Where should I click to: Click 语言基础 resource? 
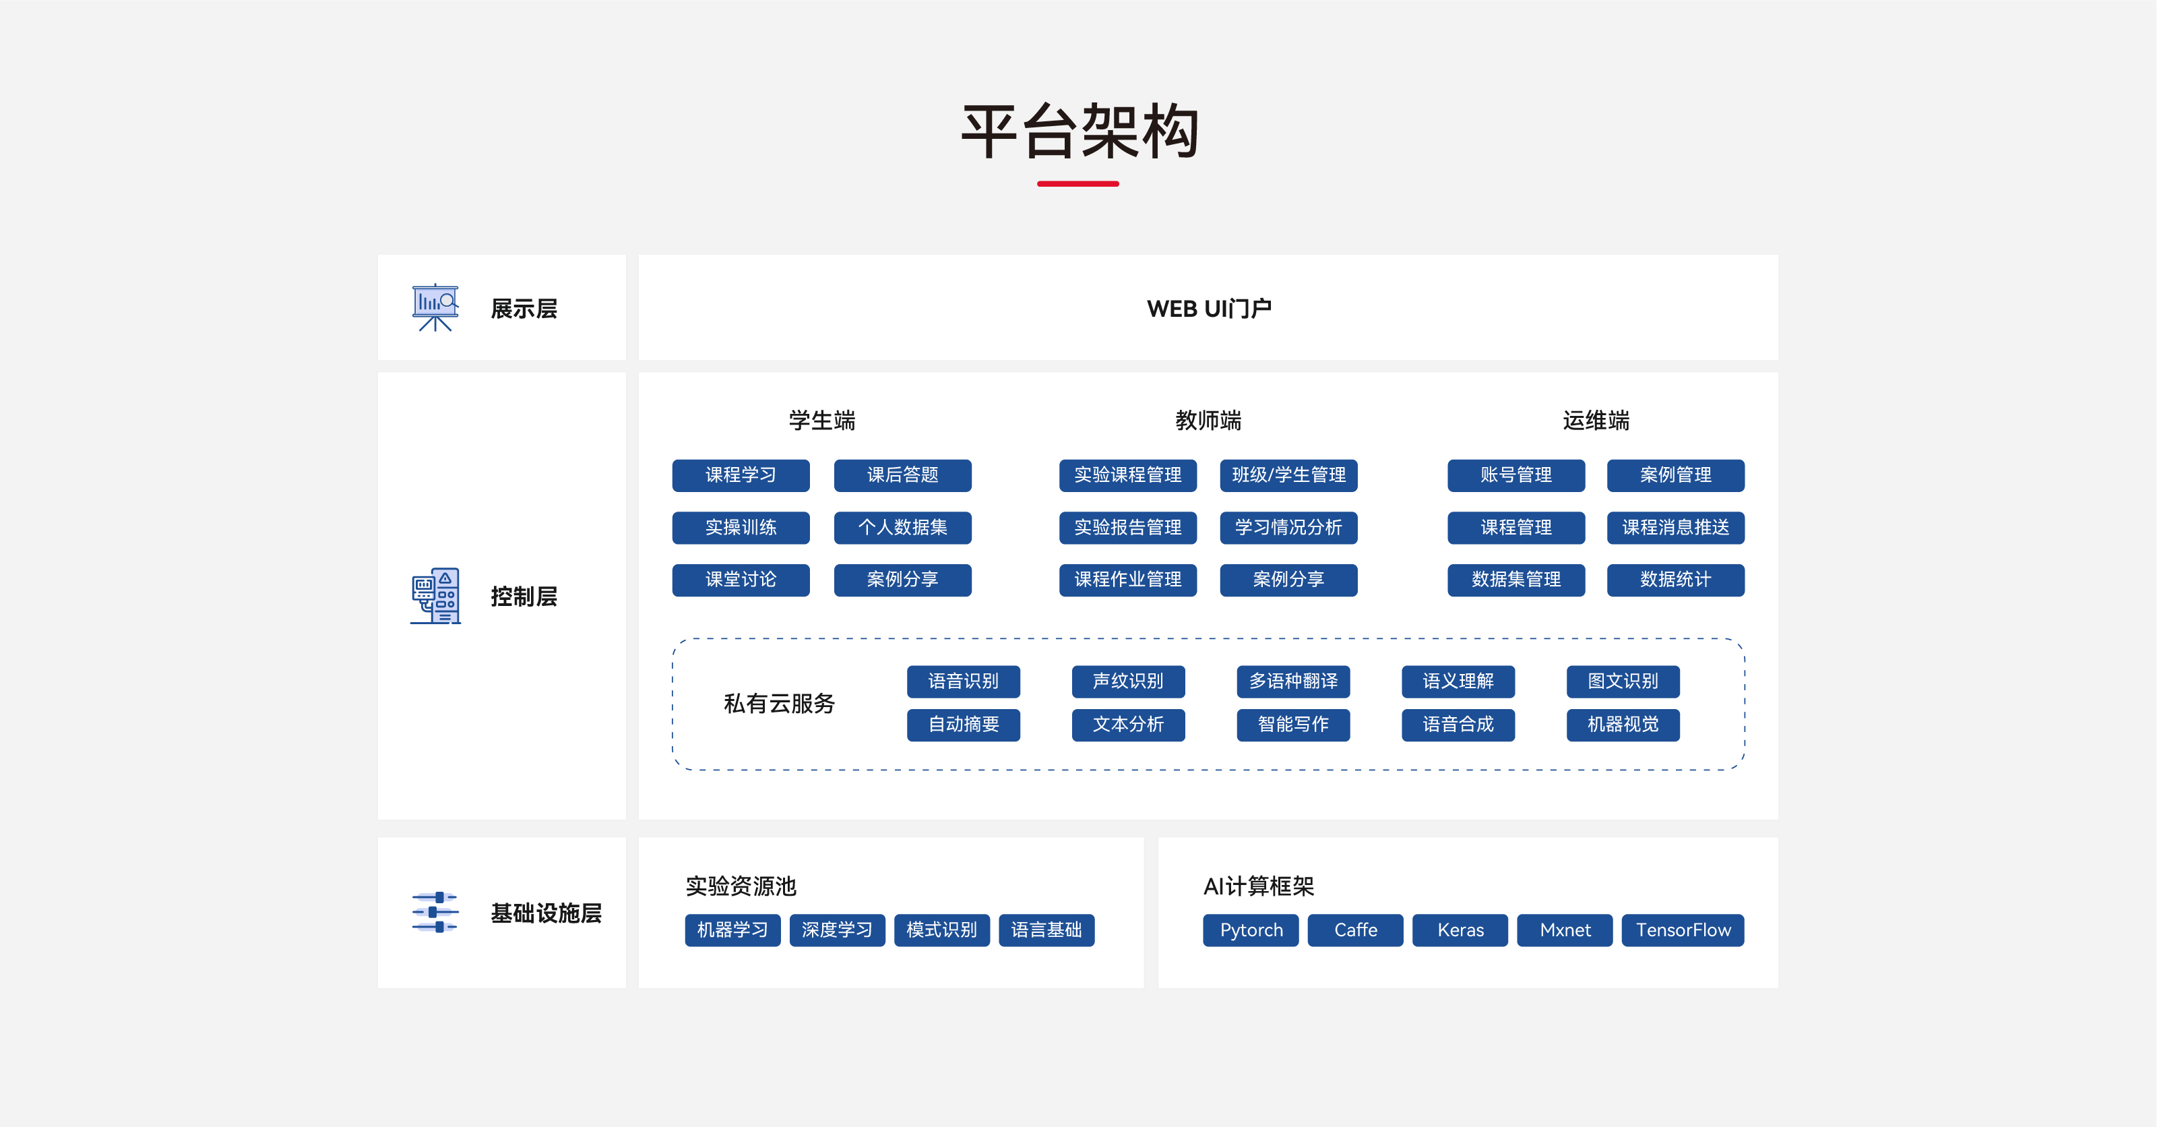click(1046, 930)
